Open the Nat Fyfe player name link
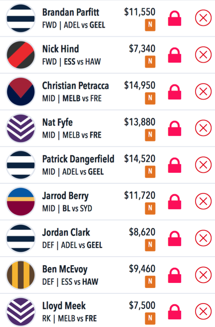 pyautogui.click(x=57, y=122)
